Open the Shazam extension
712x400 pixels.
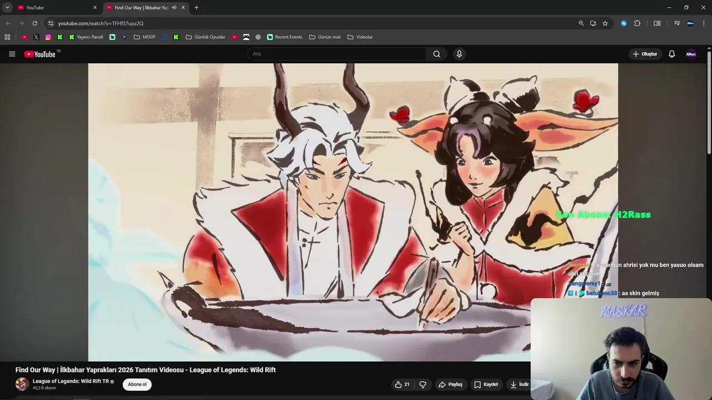(624, 23)
